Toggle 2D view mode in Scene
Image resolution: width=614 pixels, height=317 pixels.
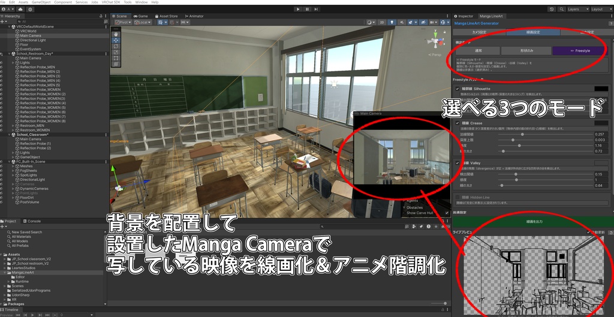(382, 22)
